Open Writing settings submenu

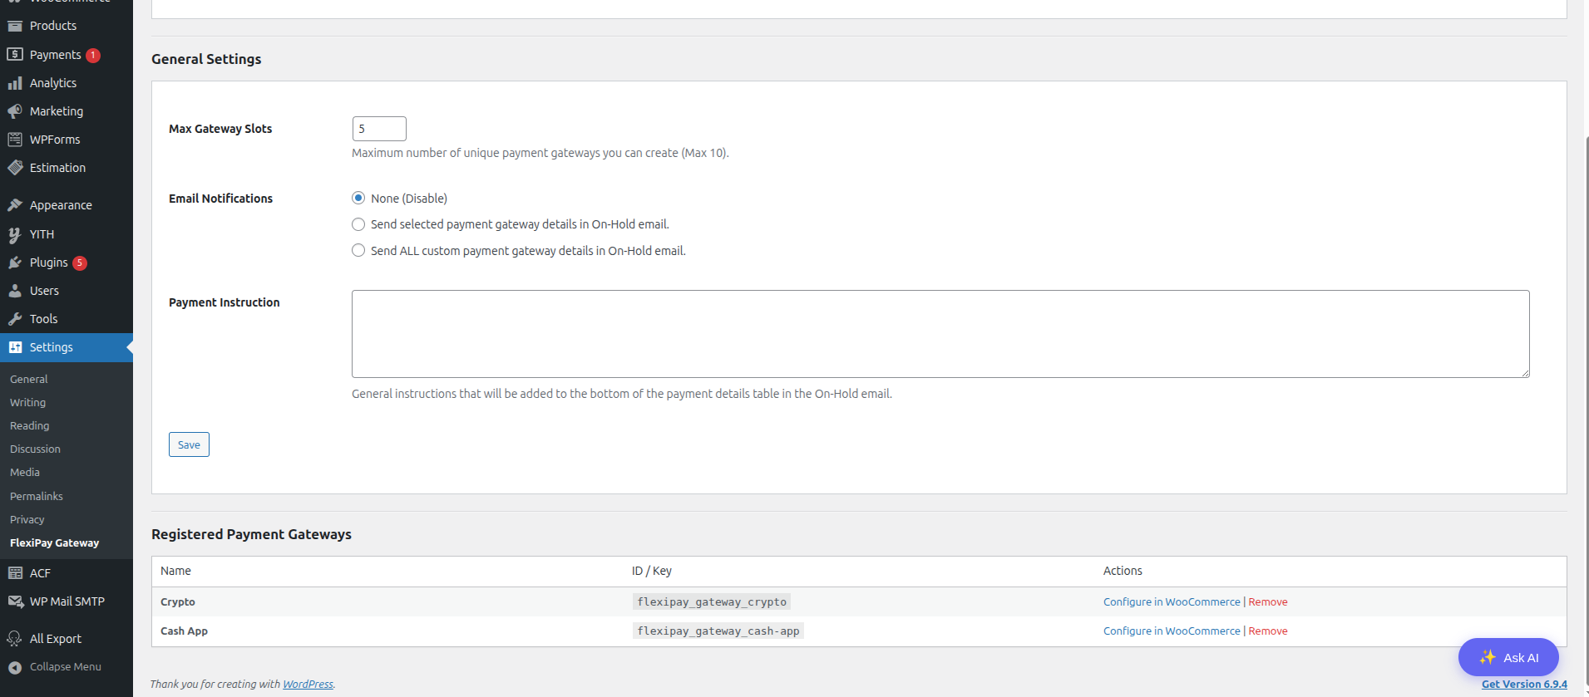tap(27, 402)
